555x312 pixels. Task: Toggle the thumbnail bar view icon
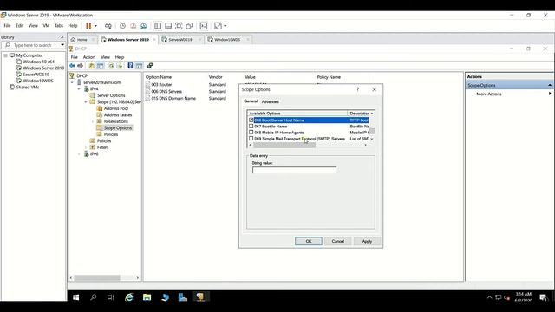click(168, 26)
